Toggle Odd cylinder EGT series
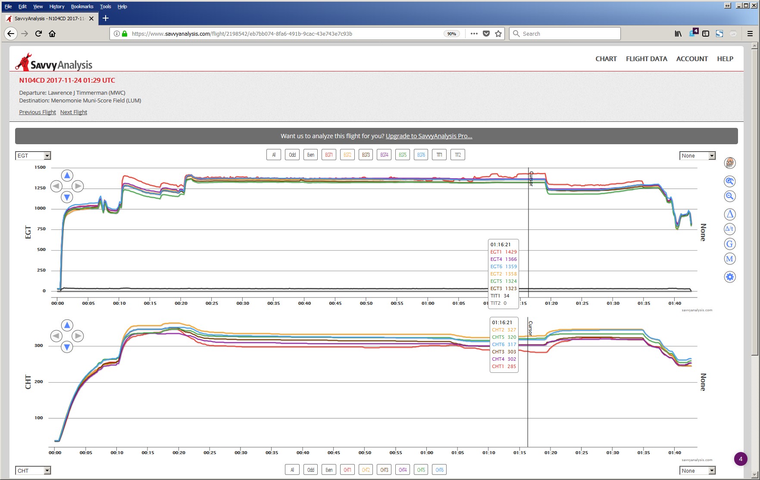The width and height of the screenshot is (760, 480). click(292, 155)
